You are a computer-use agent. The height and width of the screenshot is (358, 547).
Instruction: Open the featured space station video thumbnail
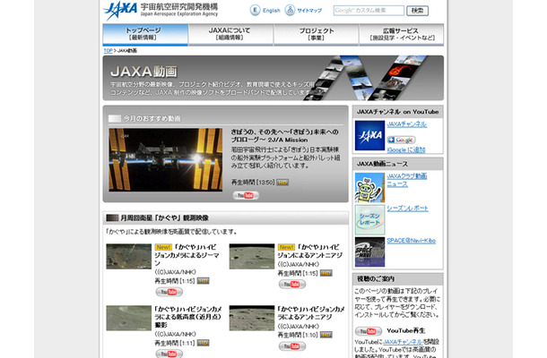165,160
